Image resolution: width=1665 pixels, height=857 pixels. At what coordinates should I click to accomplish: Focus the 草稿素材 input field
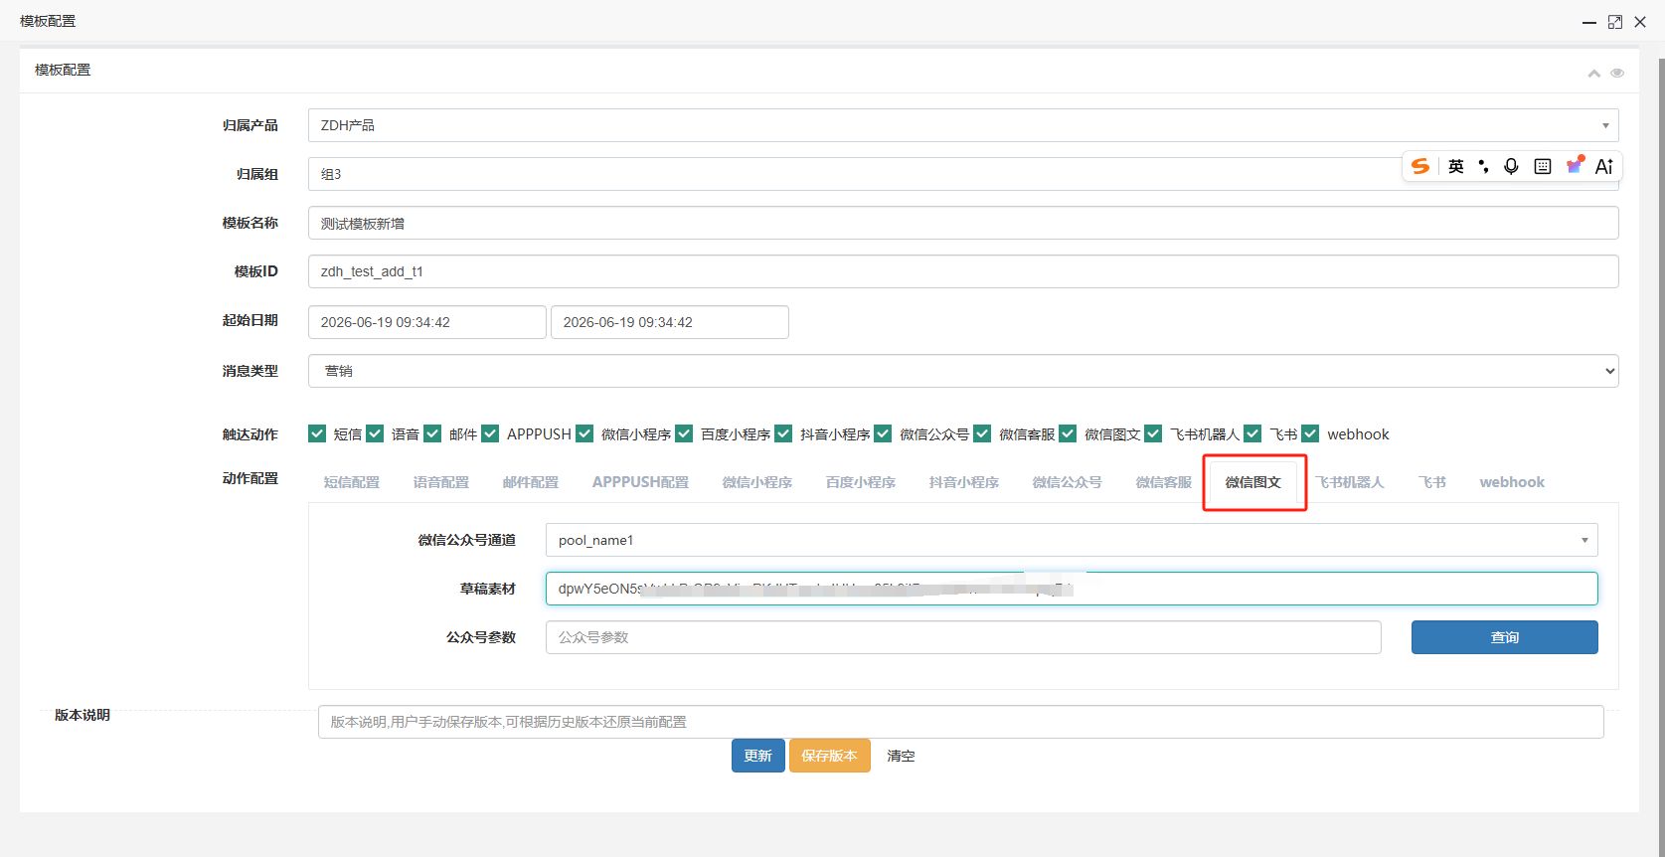tap(1072, 589)
